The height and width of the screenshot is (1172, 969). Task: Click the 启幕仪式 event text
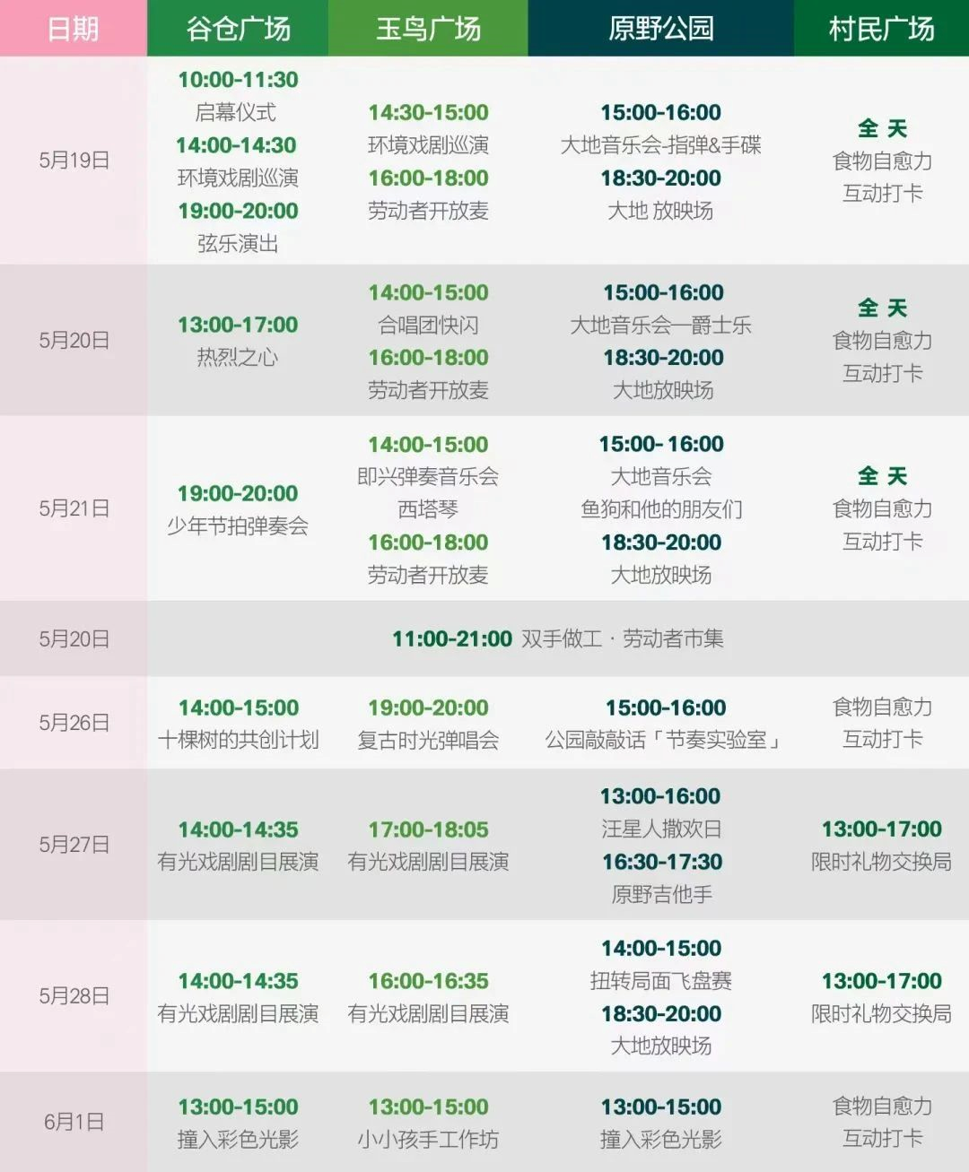click(x=236, y=112)
